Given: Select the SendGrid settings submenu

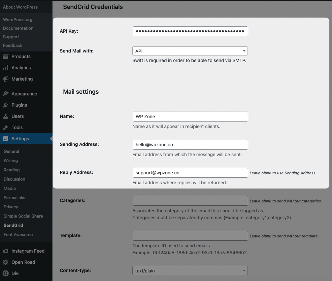Looking at the screenshot, I should (13, 226).
